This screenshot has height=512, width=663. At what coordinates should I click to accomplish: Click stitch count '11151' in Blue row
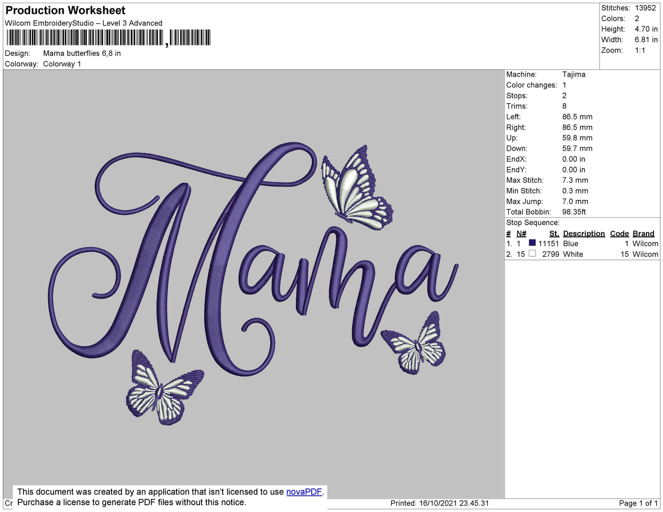click(549, 243)
